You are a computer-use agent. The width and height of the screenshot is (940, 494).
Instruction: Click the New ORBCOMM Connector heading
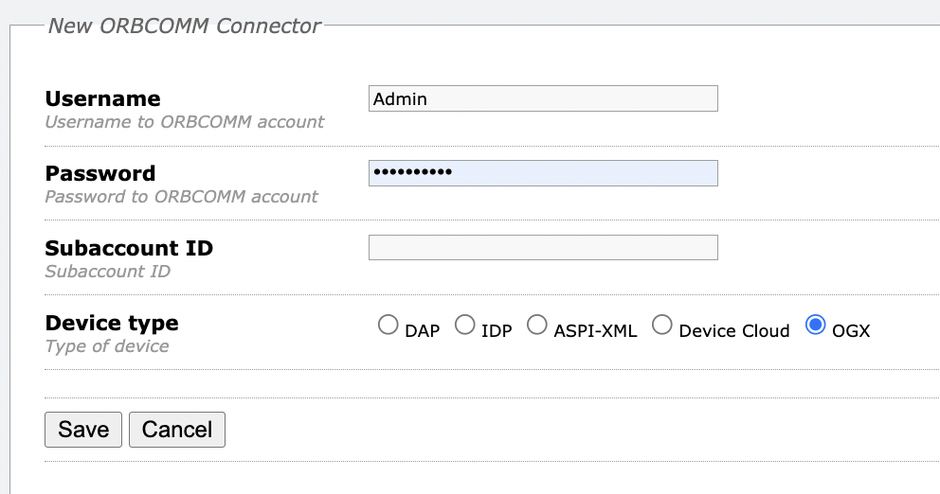coord(185,26)
